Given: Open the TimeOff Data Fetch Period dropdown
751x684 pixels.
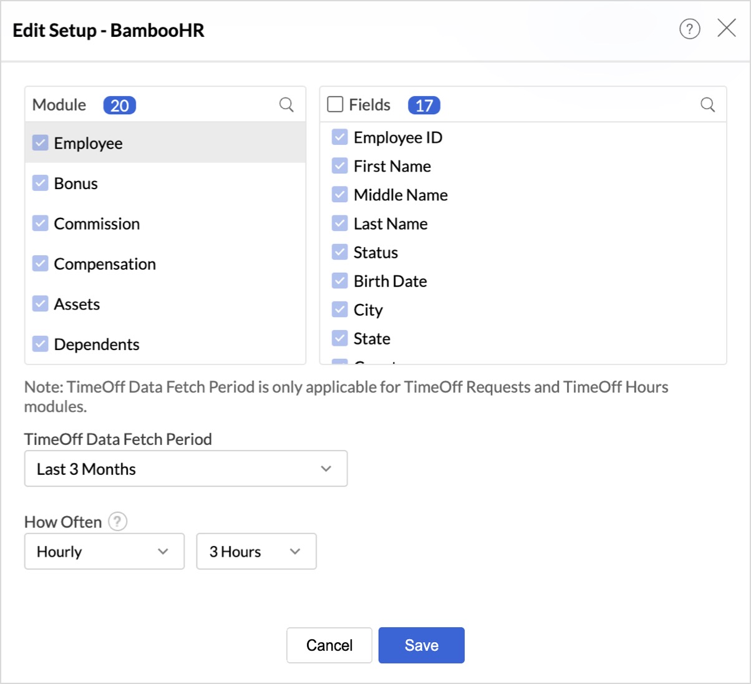Looking at the screenshot, I should [185, 469].
